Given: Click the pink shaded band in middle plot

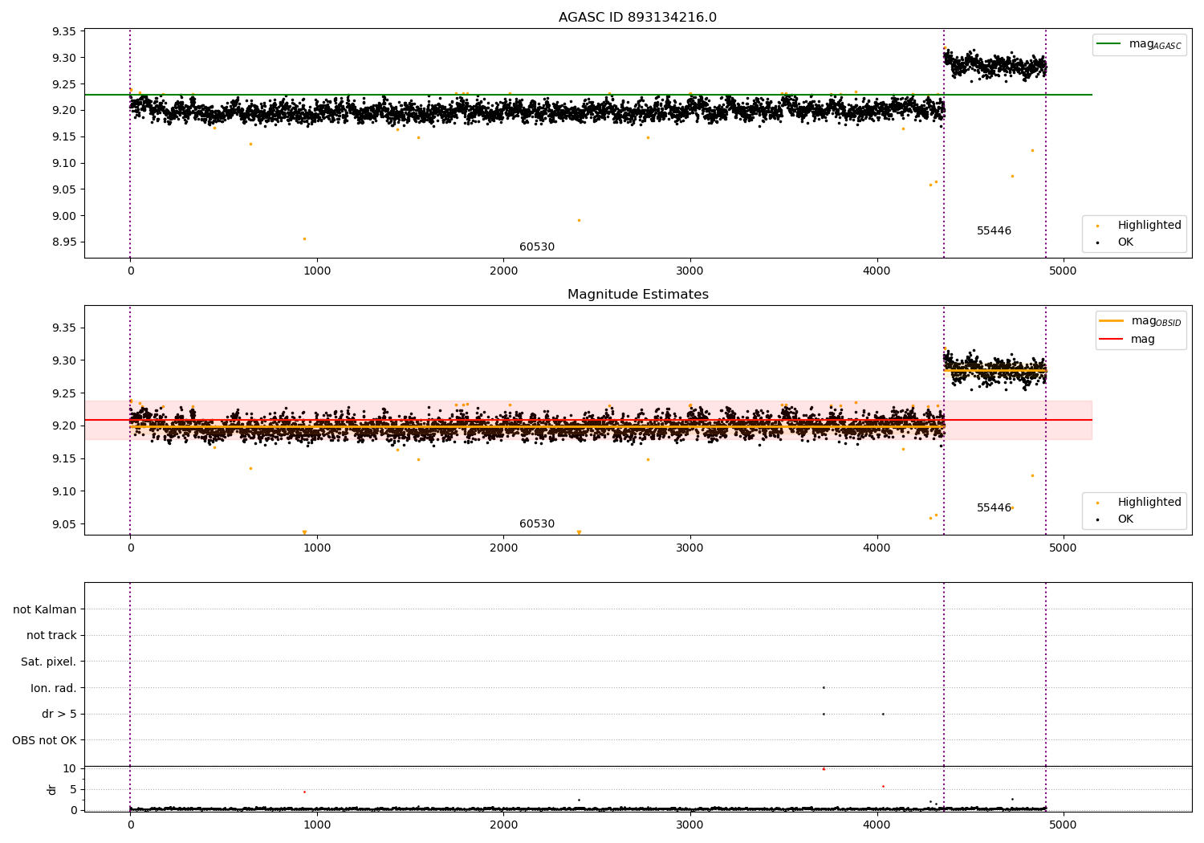Looking at the screenshot, I should pos(1019,409).
